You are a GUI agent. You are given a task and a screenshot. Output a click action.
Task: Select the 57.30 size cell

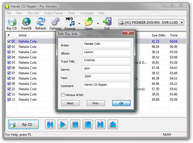pyautogui.click(x=155, y=89)
